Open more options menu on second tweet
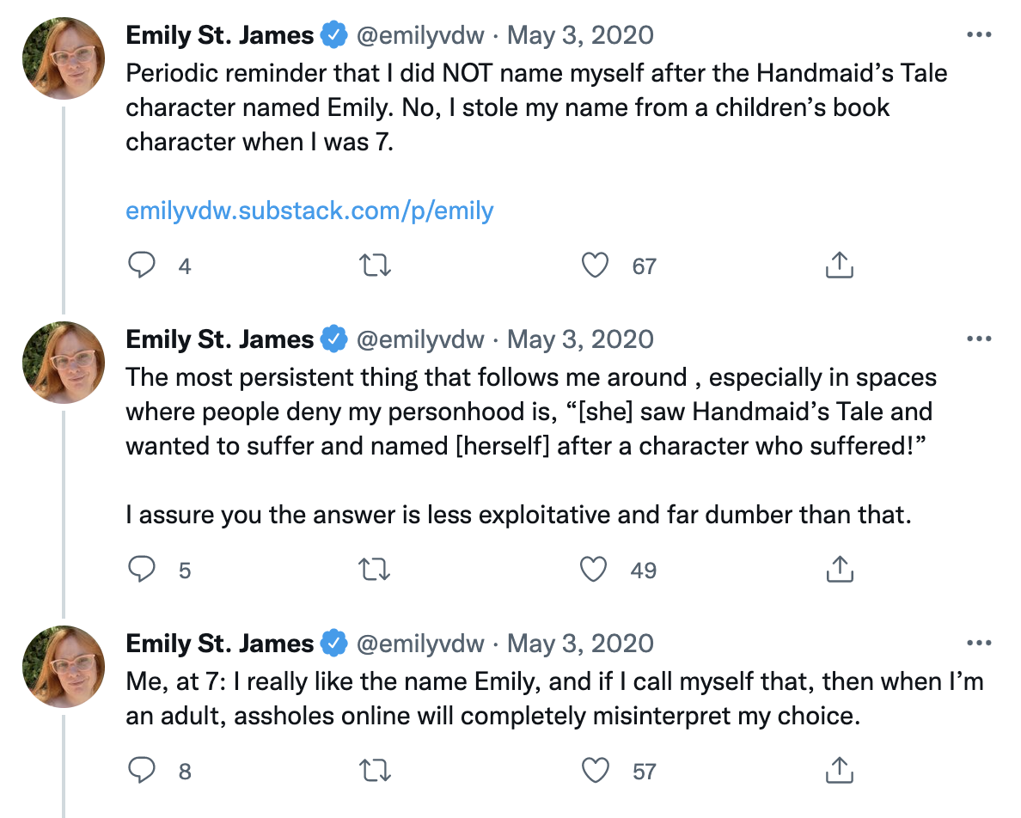The height and width of the screenshot is (818, 1021). coord(979,339)
